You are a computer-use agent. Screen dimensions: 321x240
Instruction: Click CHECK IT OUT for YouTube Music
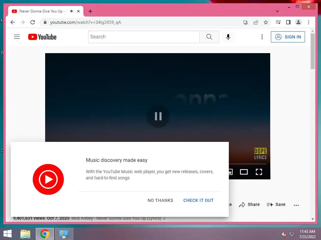198,200
